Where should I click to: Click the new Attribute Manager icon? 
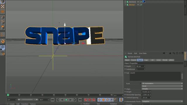tap(182, 53)
